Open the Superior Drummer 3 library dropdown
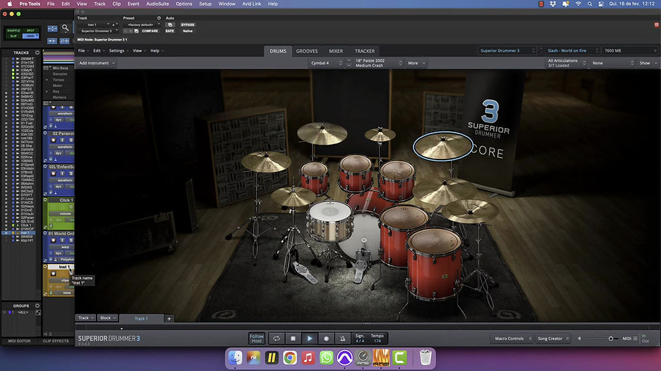This screenshot has width=661, height=371. pyautogui.click(x=507, y=50)
